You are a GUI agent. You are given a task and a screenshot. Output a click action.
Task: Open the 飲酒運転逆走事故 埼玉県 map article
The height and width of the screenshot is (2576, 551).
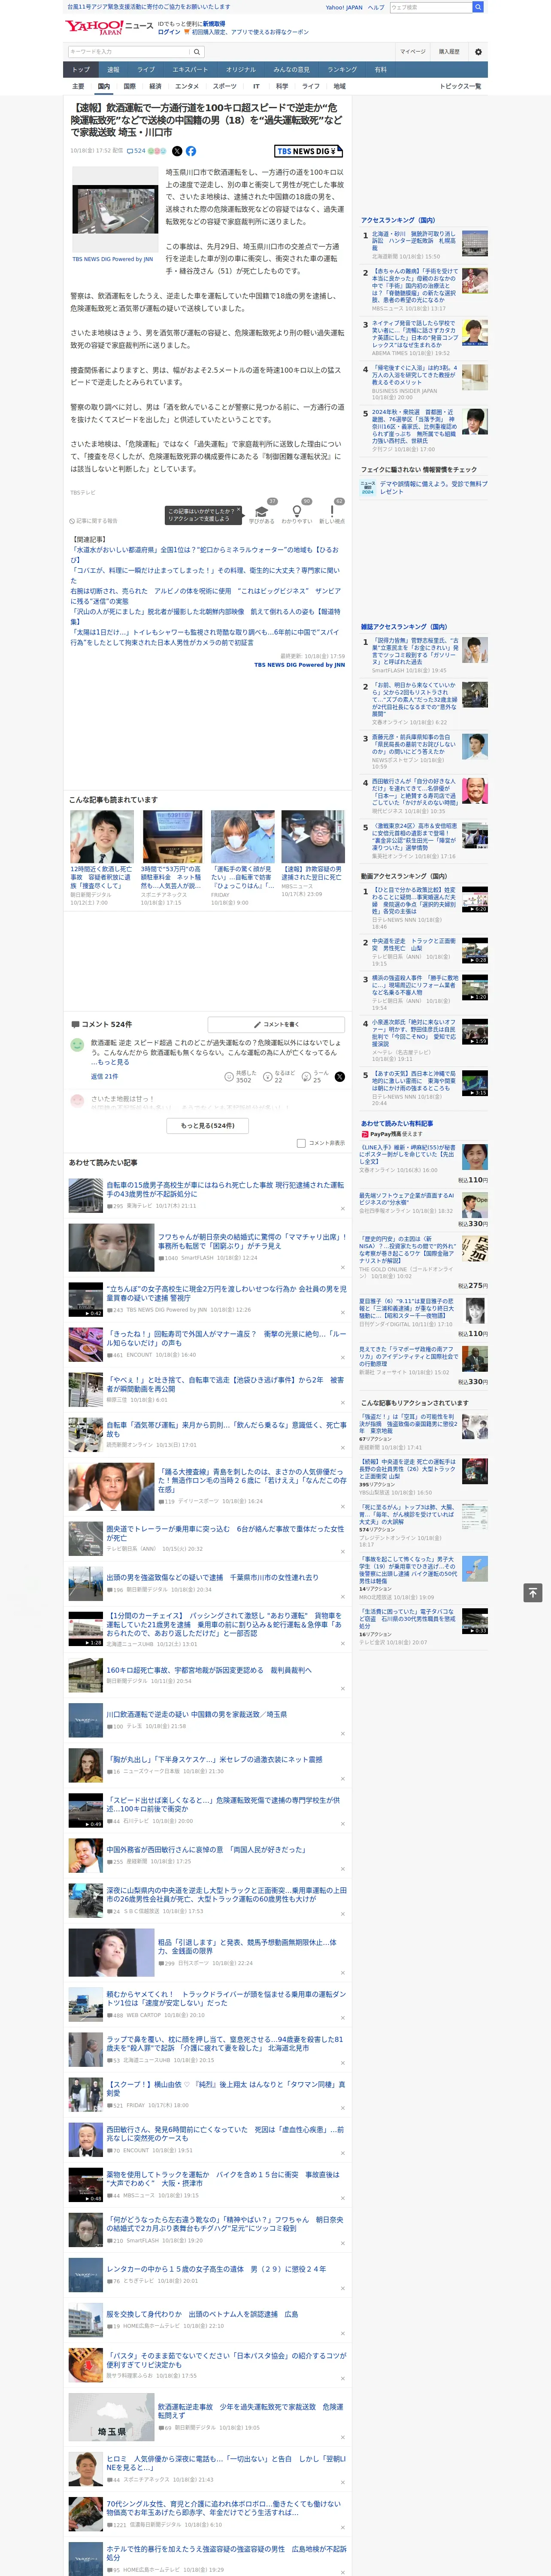(250, 2411)
